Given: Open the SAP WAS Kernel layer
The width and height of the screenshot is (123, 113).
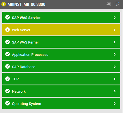Looking at the screenshot, I should 61,42.
